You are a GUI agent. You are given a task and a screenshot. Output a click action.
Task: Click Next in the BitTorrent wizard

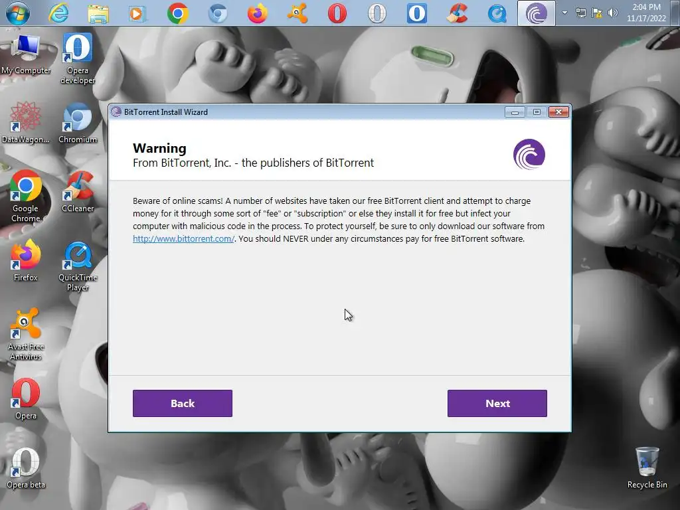[x=497, y=403]
